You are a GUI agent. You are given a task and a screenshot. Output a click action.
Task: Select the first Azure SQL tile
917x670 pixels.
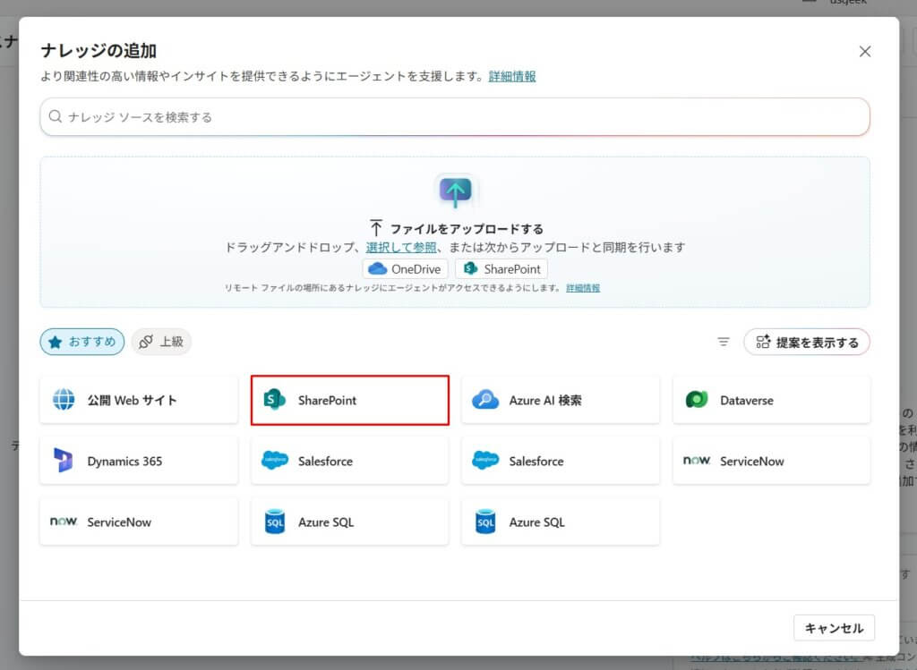[349, 522]
